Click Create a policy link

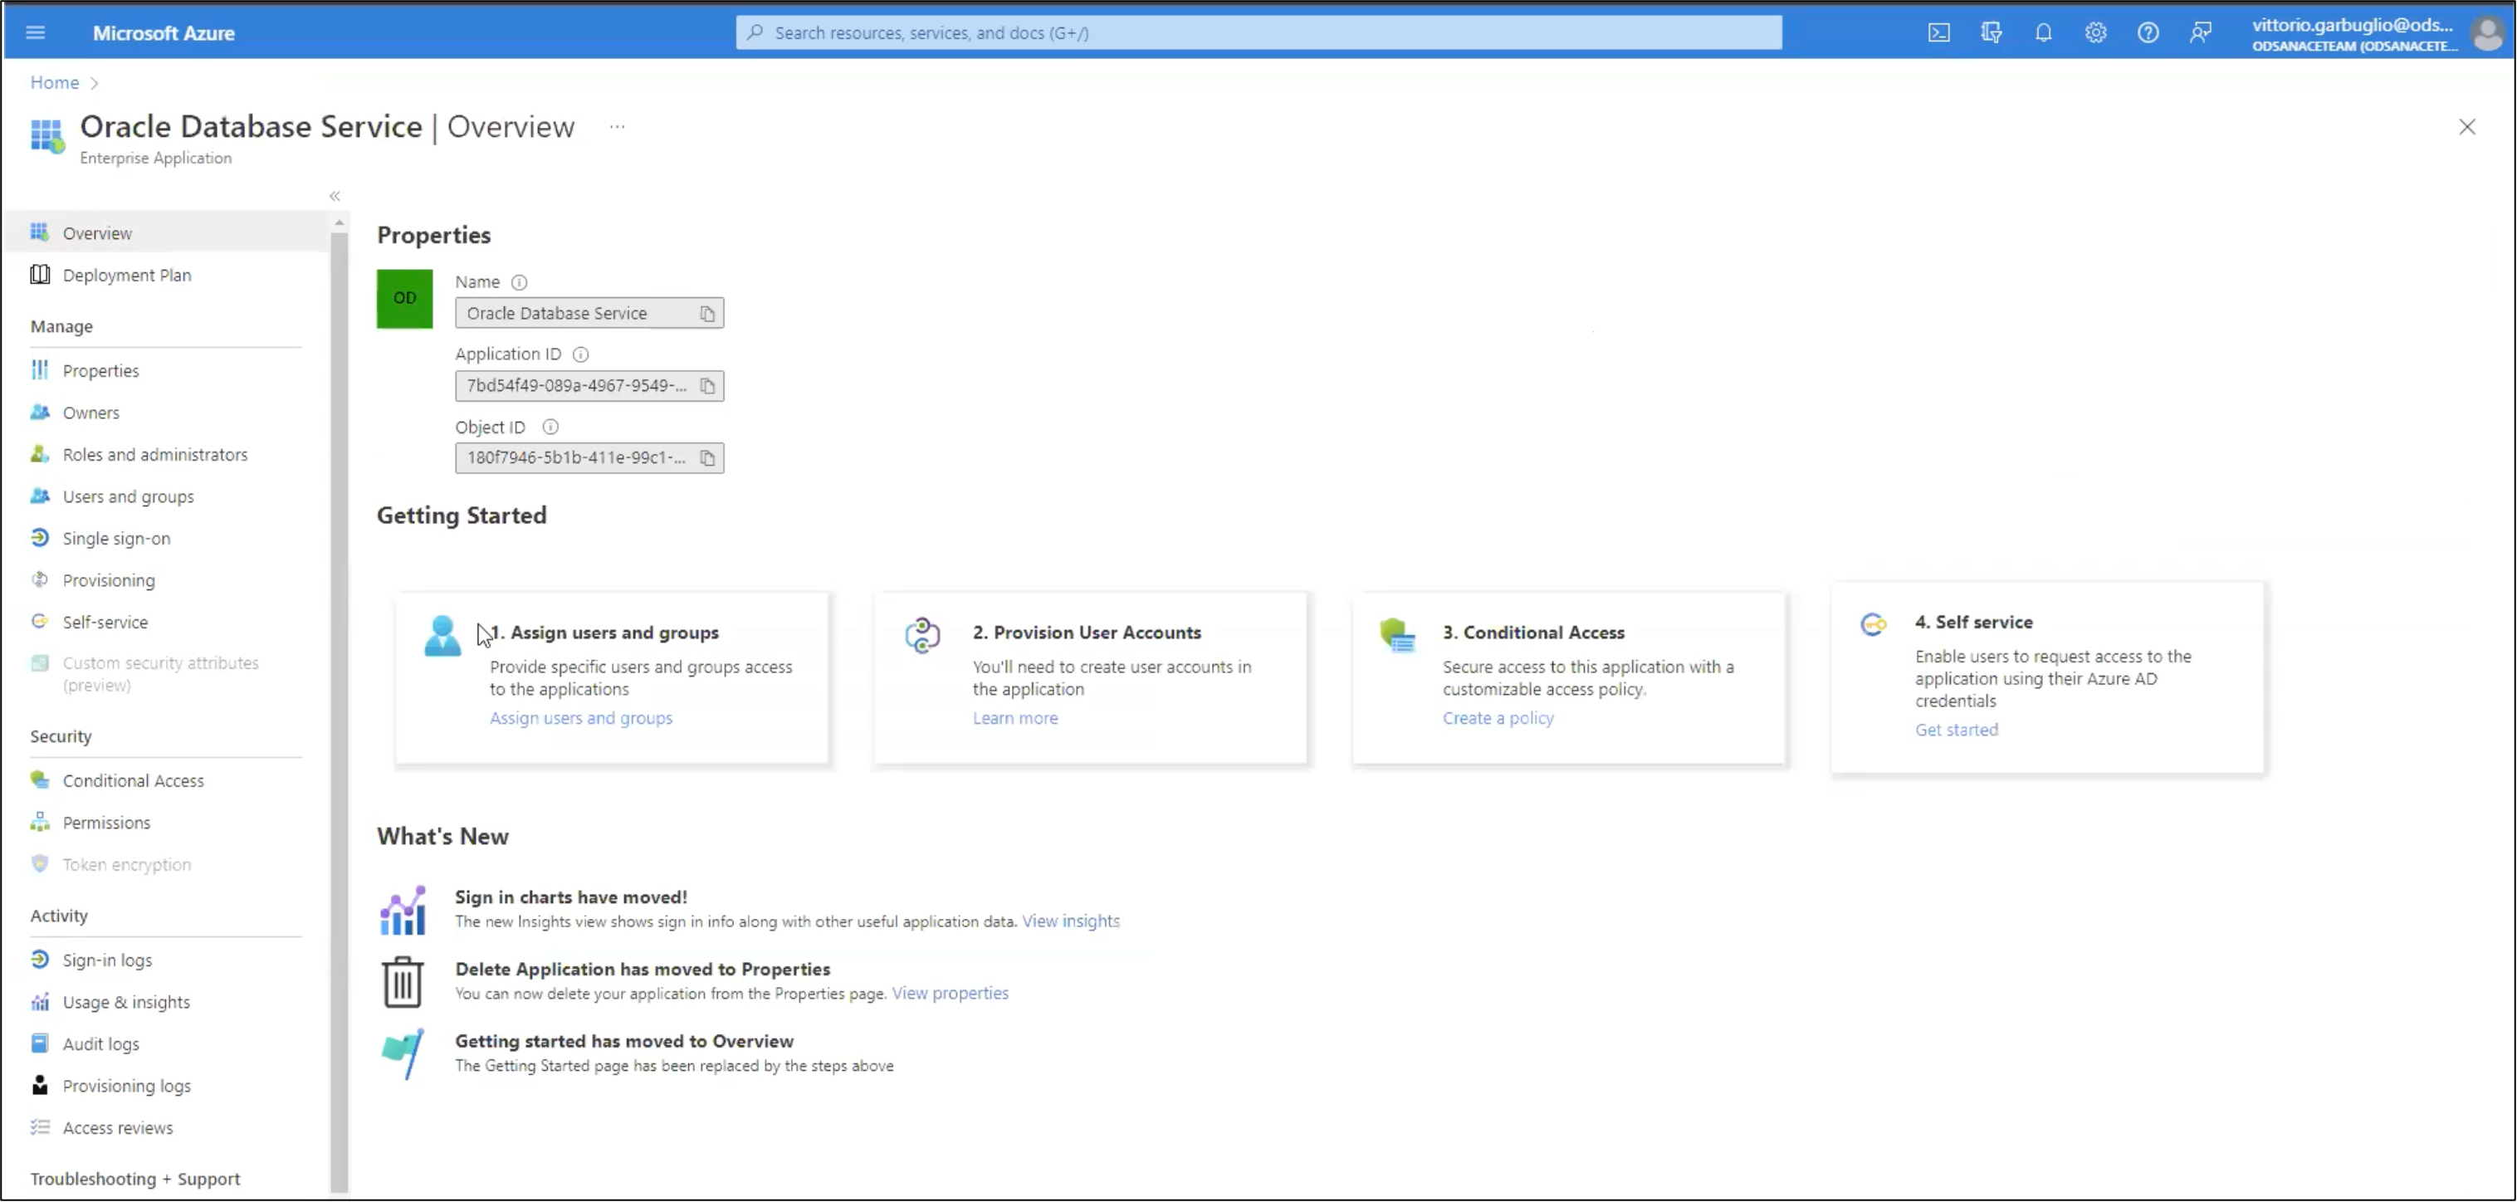tap(1498, 717)
